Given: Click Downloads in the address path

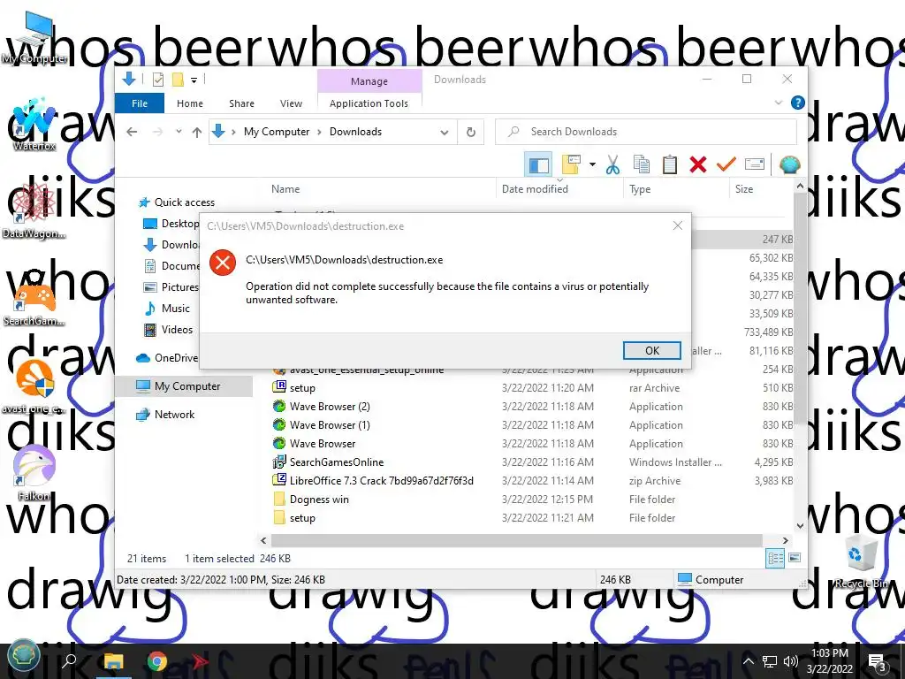Looking at the screenshot, I should pos(355,132).
